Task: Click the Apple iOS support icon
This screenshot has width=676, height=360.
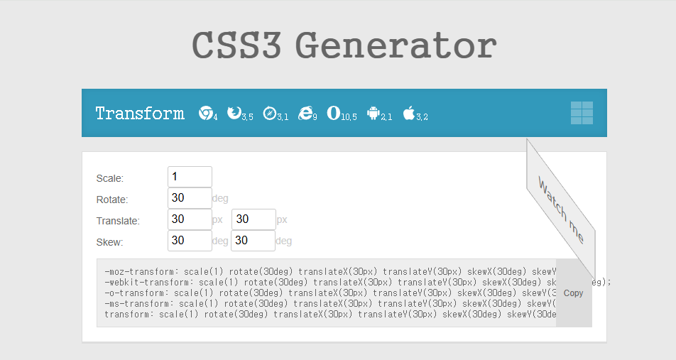Action: coord(408,113)
